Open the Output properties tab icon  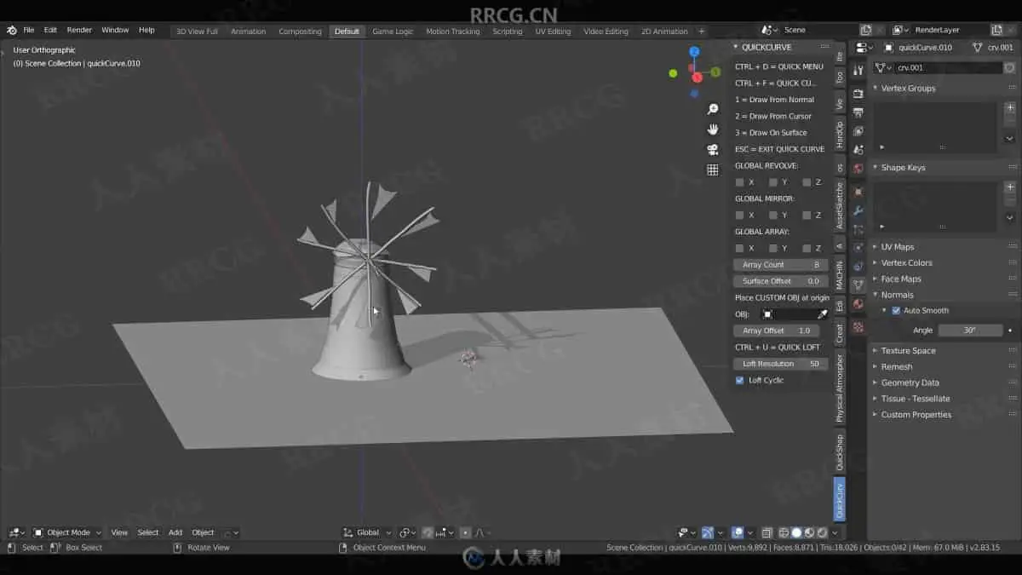tap(858, 112)
